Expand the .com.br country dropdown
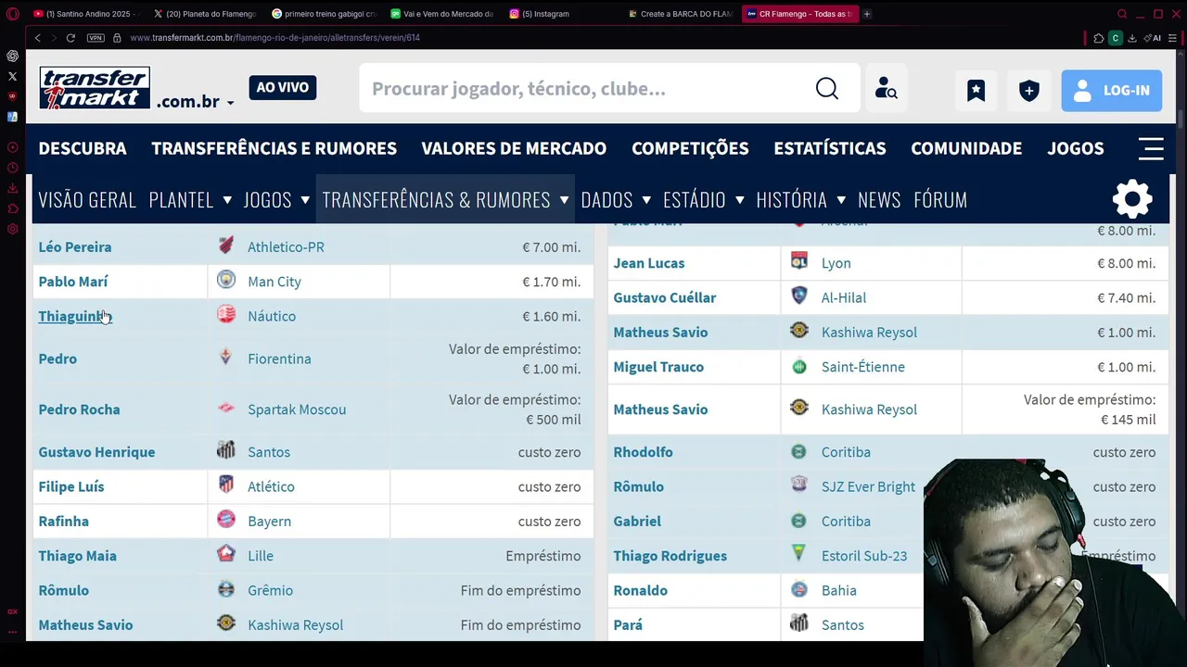Viewport: 1187px width, 667px height. (230, 103)
